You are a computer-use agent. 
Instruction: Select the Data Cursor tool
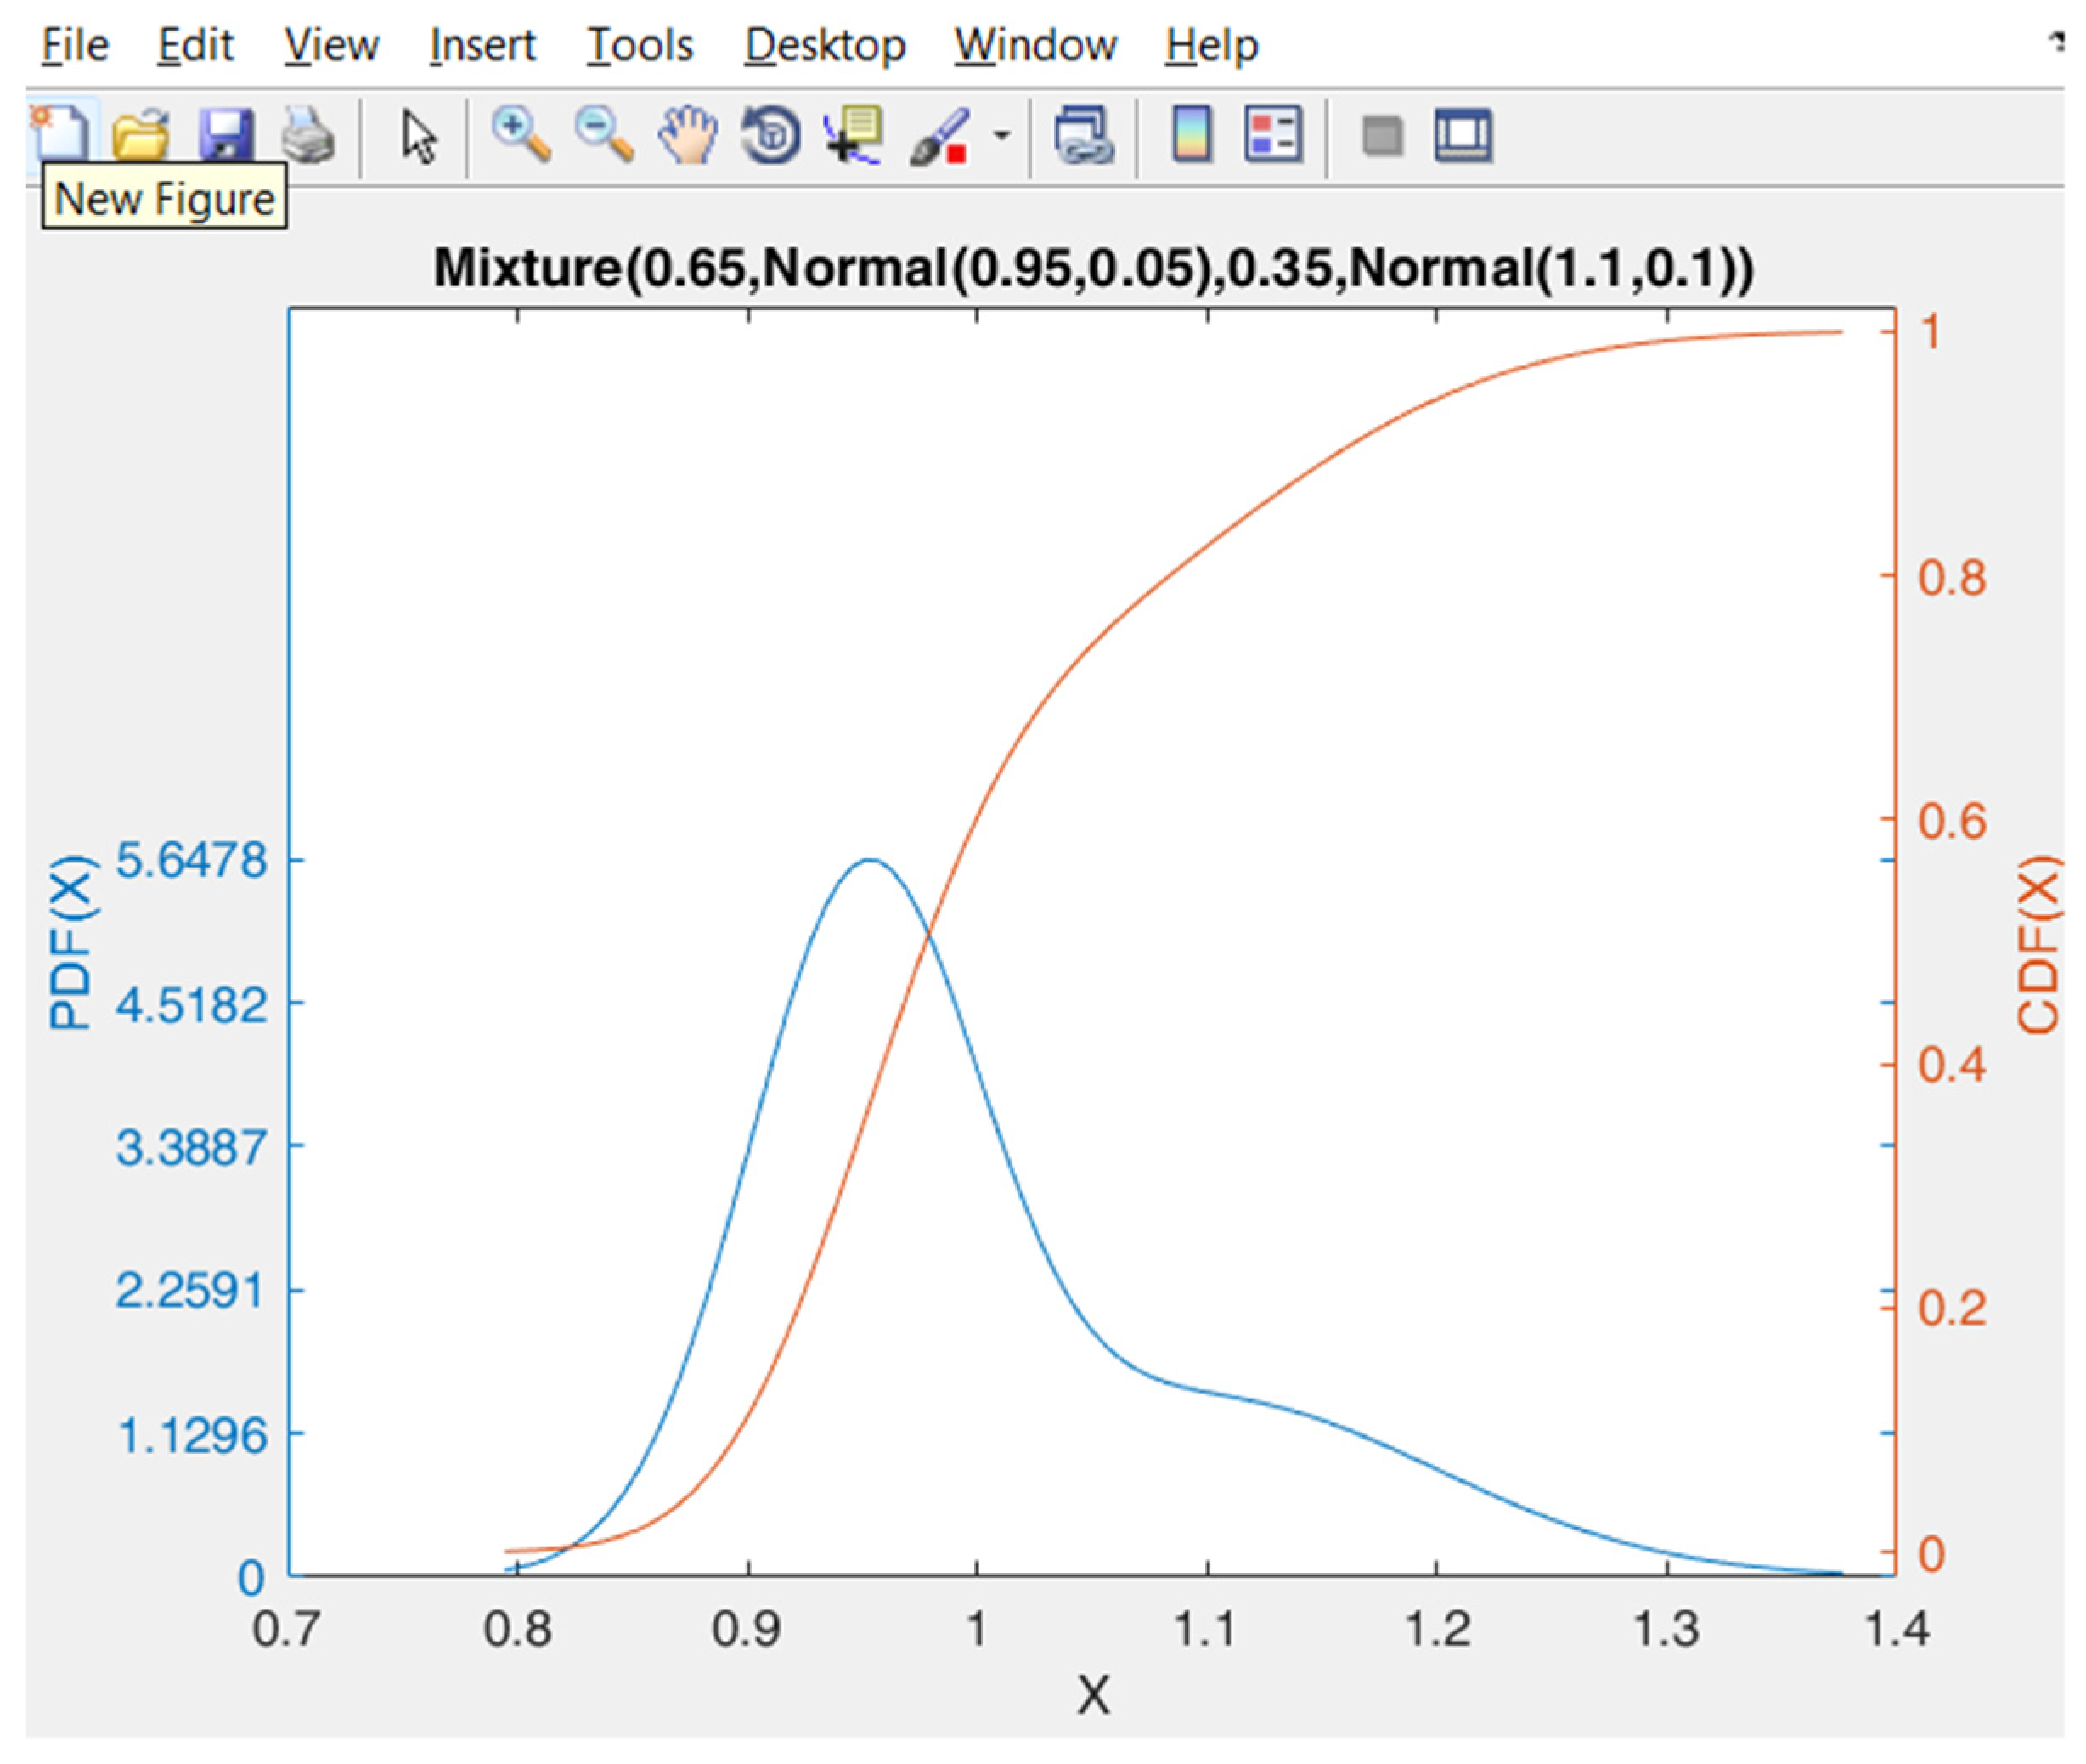coord(854,138)
